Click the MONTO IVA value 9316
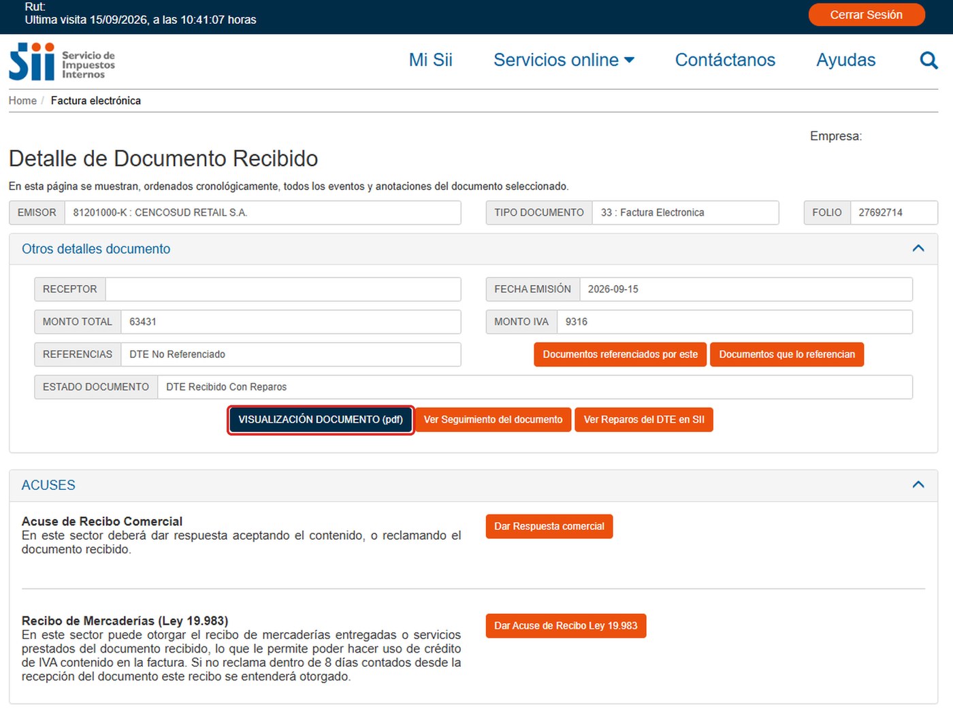The width and height of the screenshot is (953, 709). [x=734, y=322]
